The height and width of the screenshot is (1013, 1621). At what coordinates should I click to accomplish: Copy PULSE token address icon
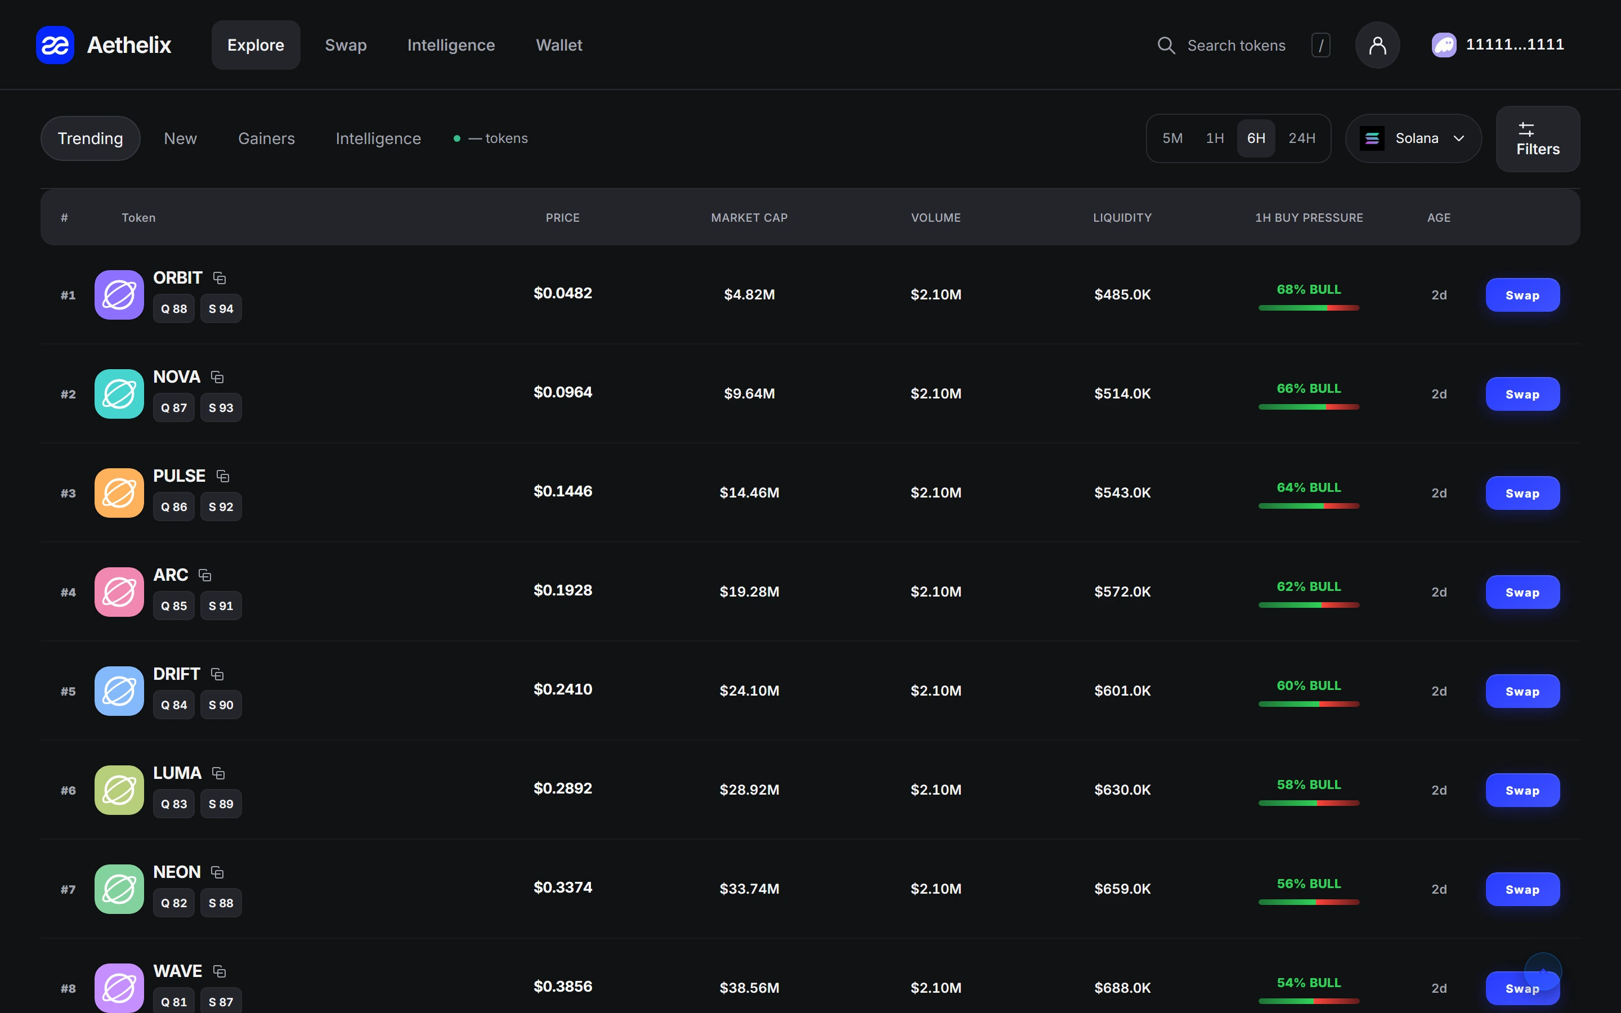(x=222, y=476)
